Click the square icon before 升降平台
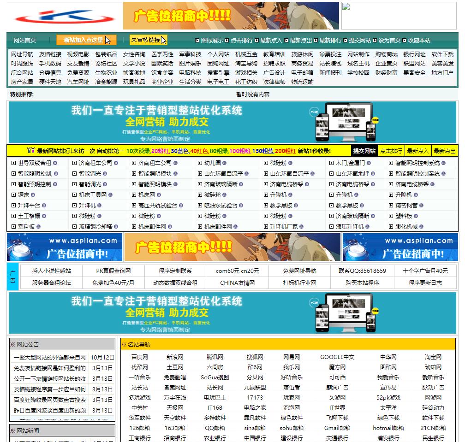The image size is (465, 442). pos(14,205)
